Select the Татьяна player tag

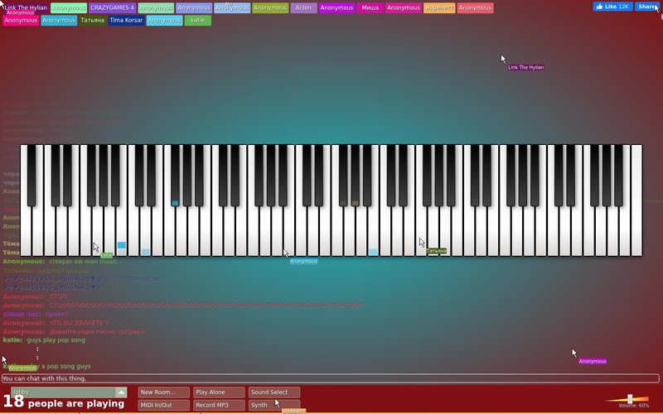point(92,20)
